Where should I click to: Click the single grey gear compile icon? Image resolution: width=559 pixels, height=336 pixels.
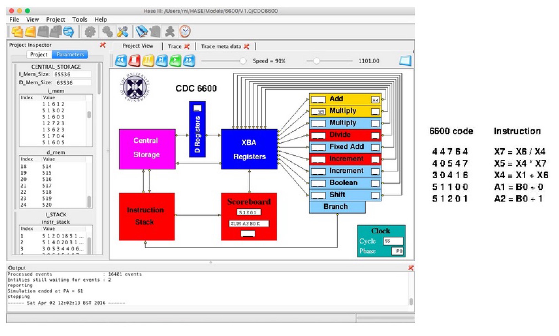90,31
